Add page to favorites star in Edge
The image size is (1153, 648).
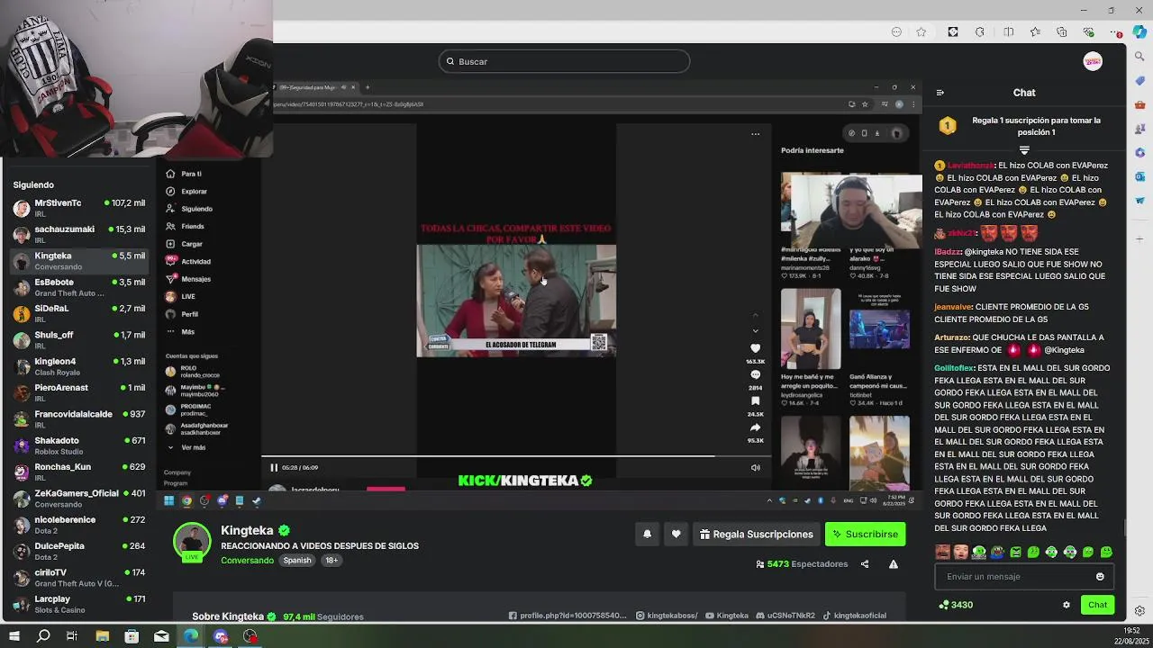pos(921,32)
